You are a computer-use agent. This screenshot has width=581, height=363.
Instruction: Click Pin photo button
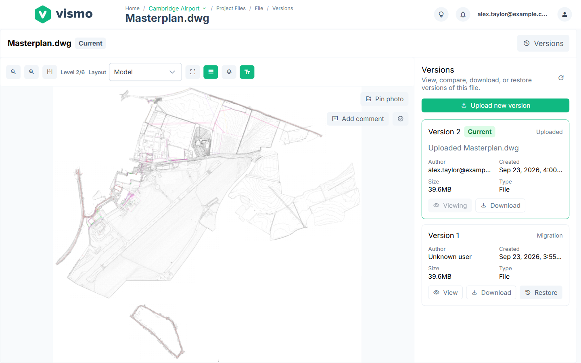[x=385, y=99]
